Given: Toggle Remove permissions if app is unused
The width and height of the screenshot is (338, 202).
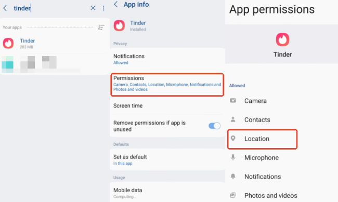Looking at the screenshot, I should point(214,126).
